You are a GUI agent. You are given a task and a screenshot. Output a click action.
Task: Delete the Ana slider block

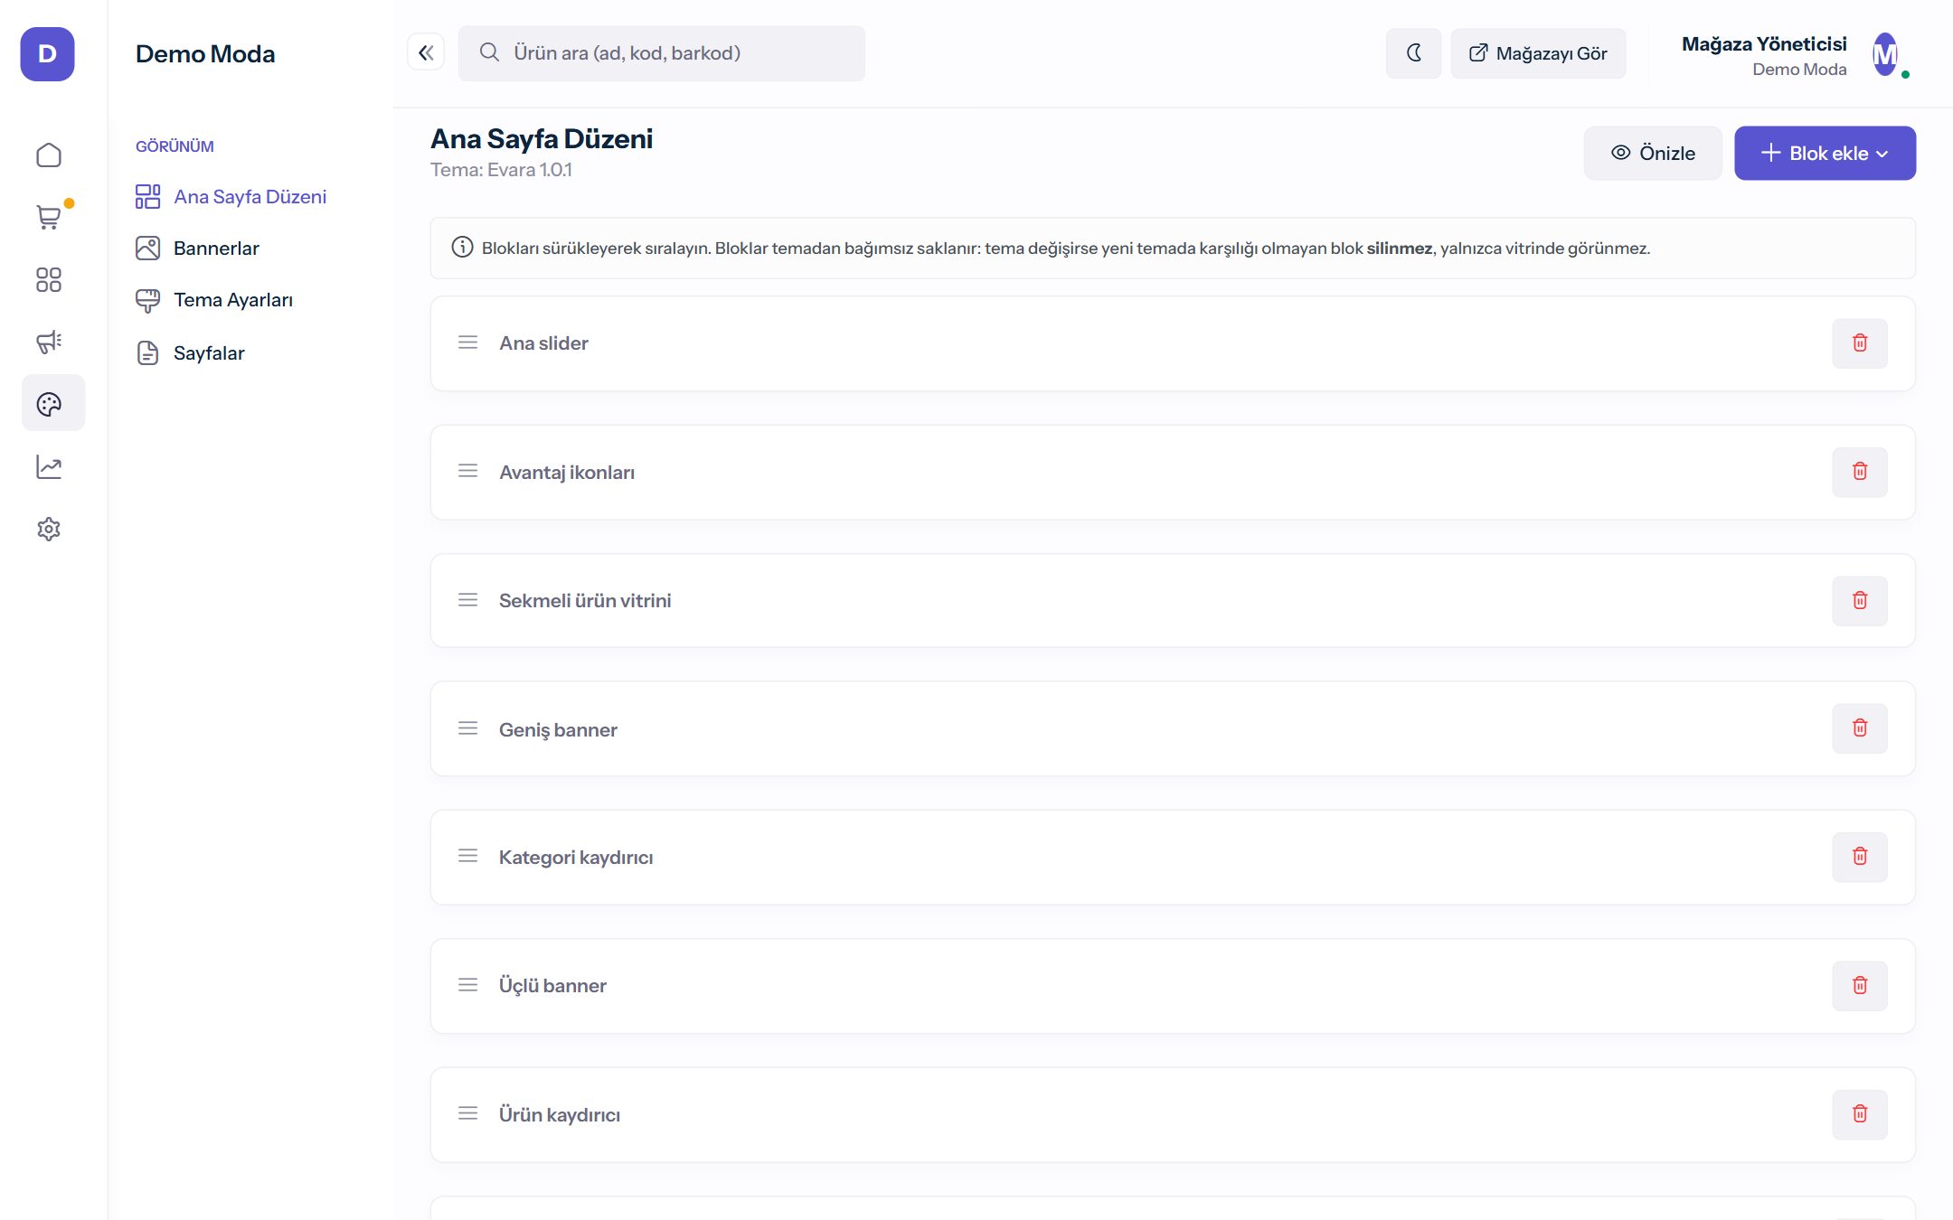pyautogui.click(x=1860, y=343)
